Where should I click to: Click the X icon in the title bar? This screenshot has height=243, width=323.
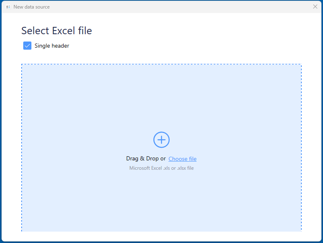315,7
